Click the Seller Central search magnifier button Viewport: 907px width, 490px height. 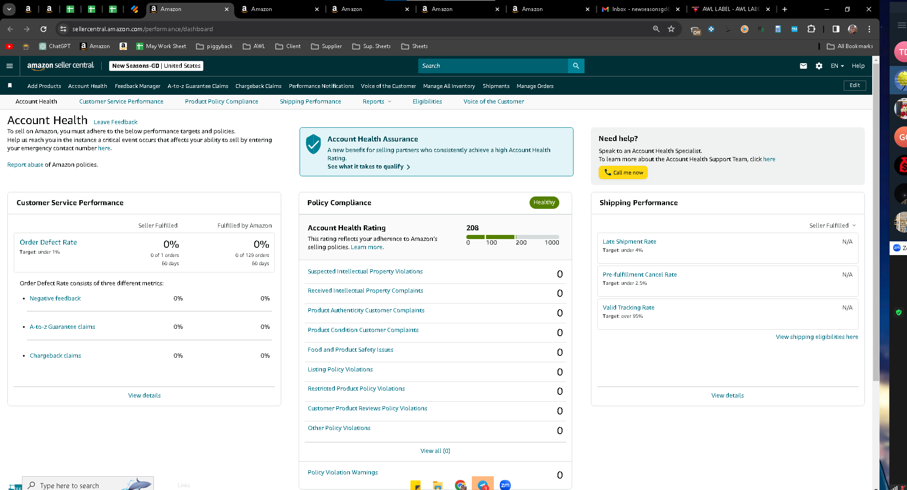coord(576,66)
